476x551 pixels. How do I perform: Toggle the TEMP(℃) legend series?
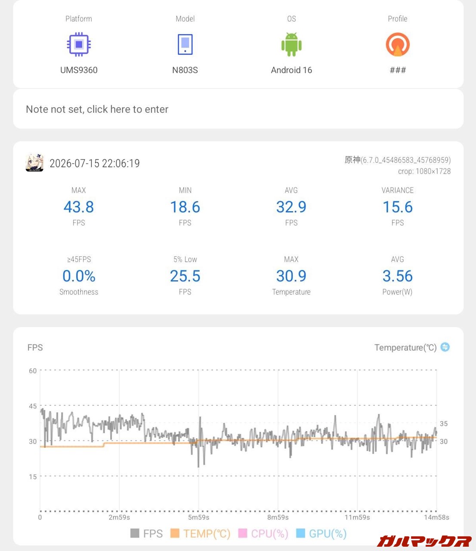200,534
